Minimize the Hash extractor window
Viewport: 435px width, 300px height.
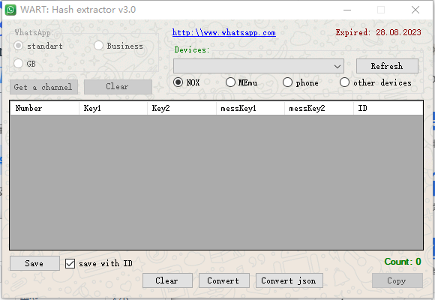coord(347,10)
